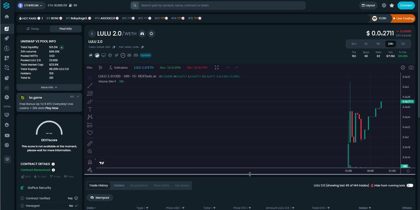
Task: Close the bc.game ad
Action: (78, 96)
